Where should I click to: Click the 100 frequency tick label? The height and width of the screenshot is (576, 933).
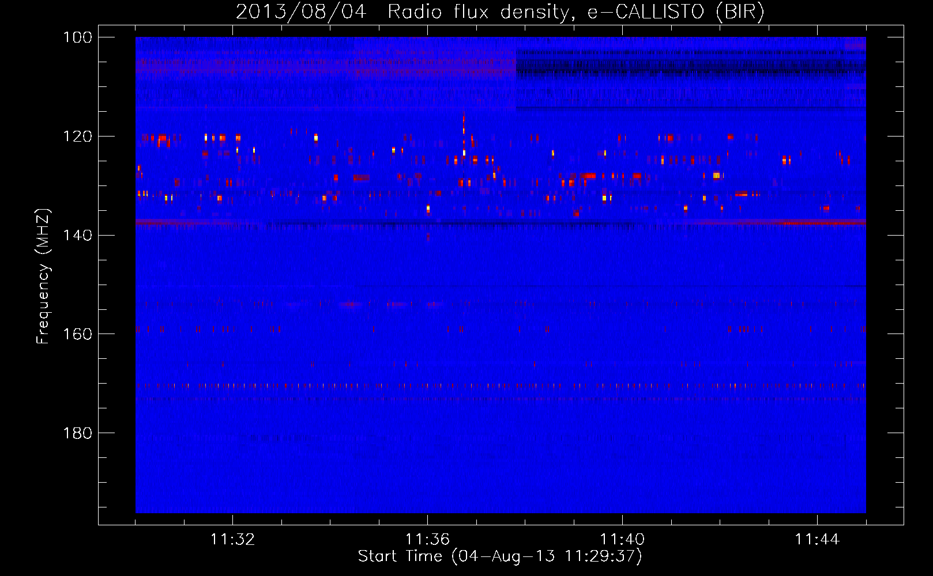(78, 37)
